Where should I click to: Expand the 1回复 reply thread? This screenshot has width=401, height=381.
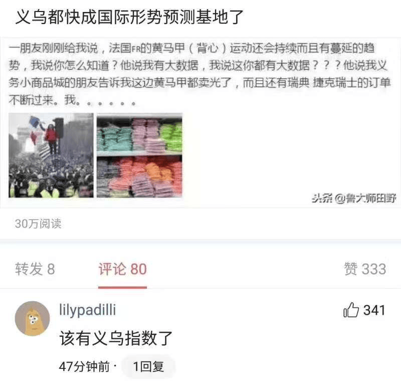pos(148,366)
